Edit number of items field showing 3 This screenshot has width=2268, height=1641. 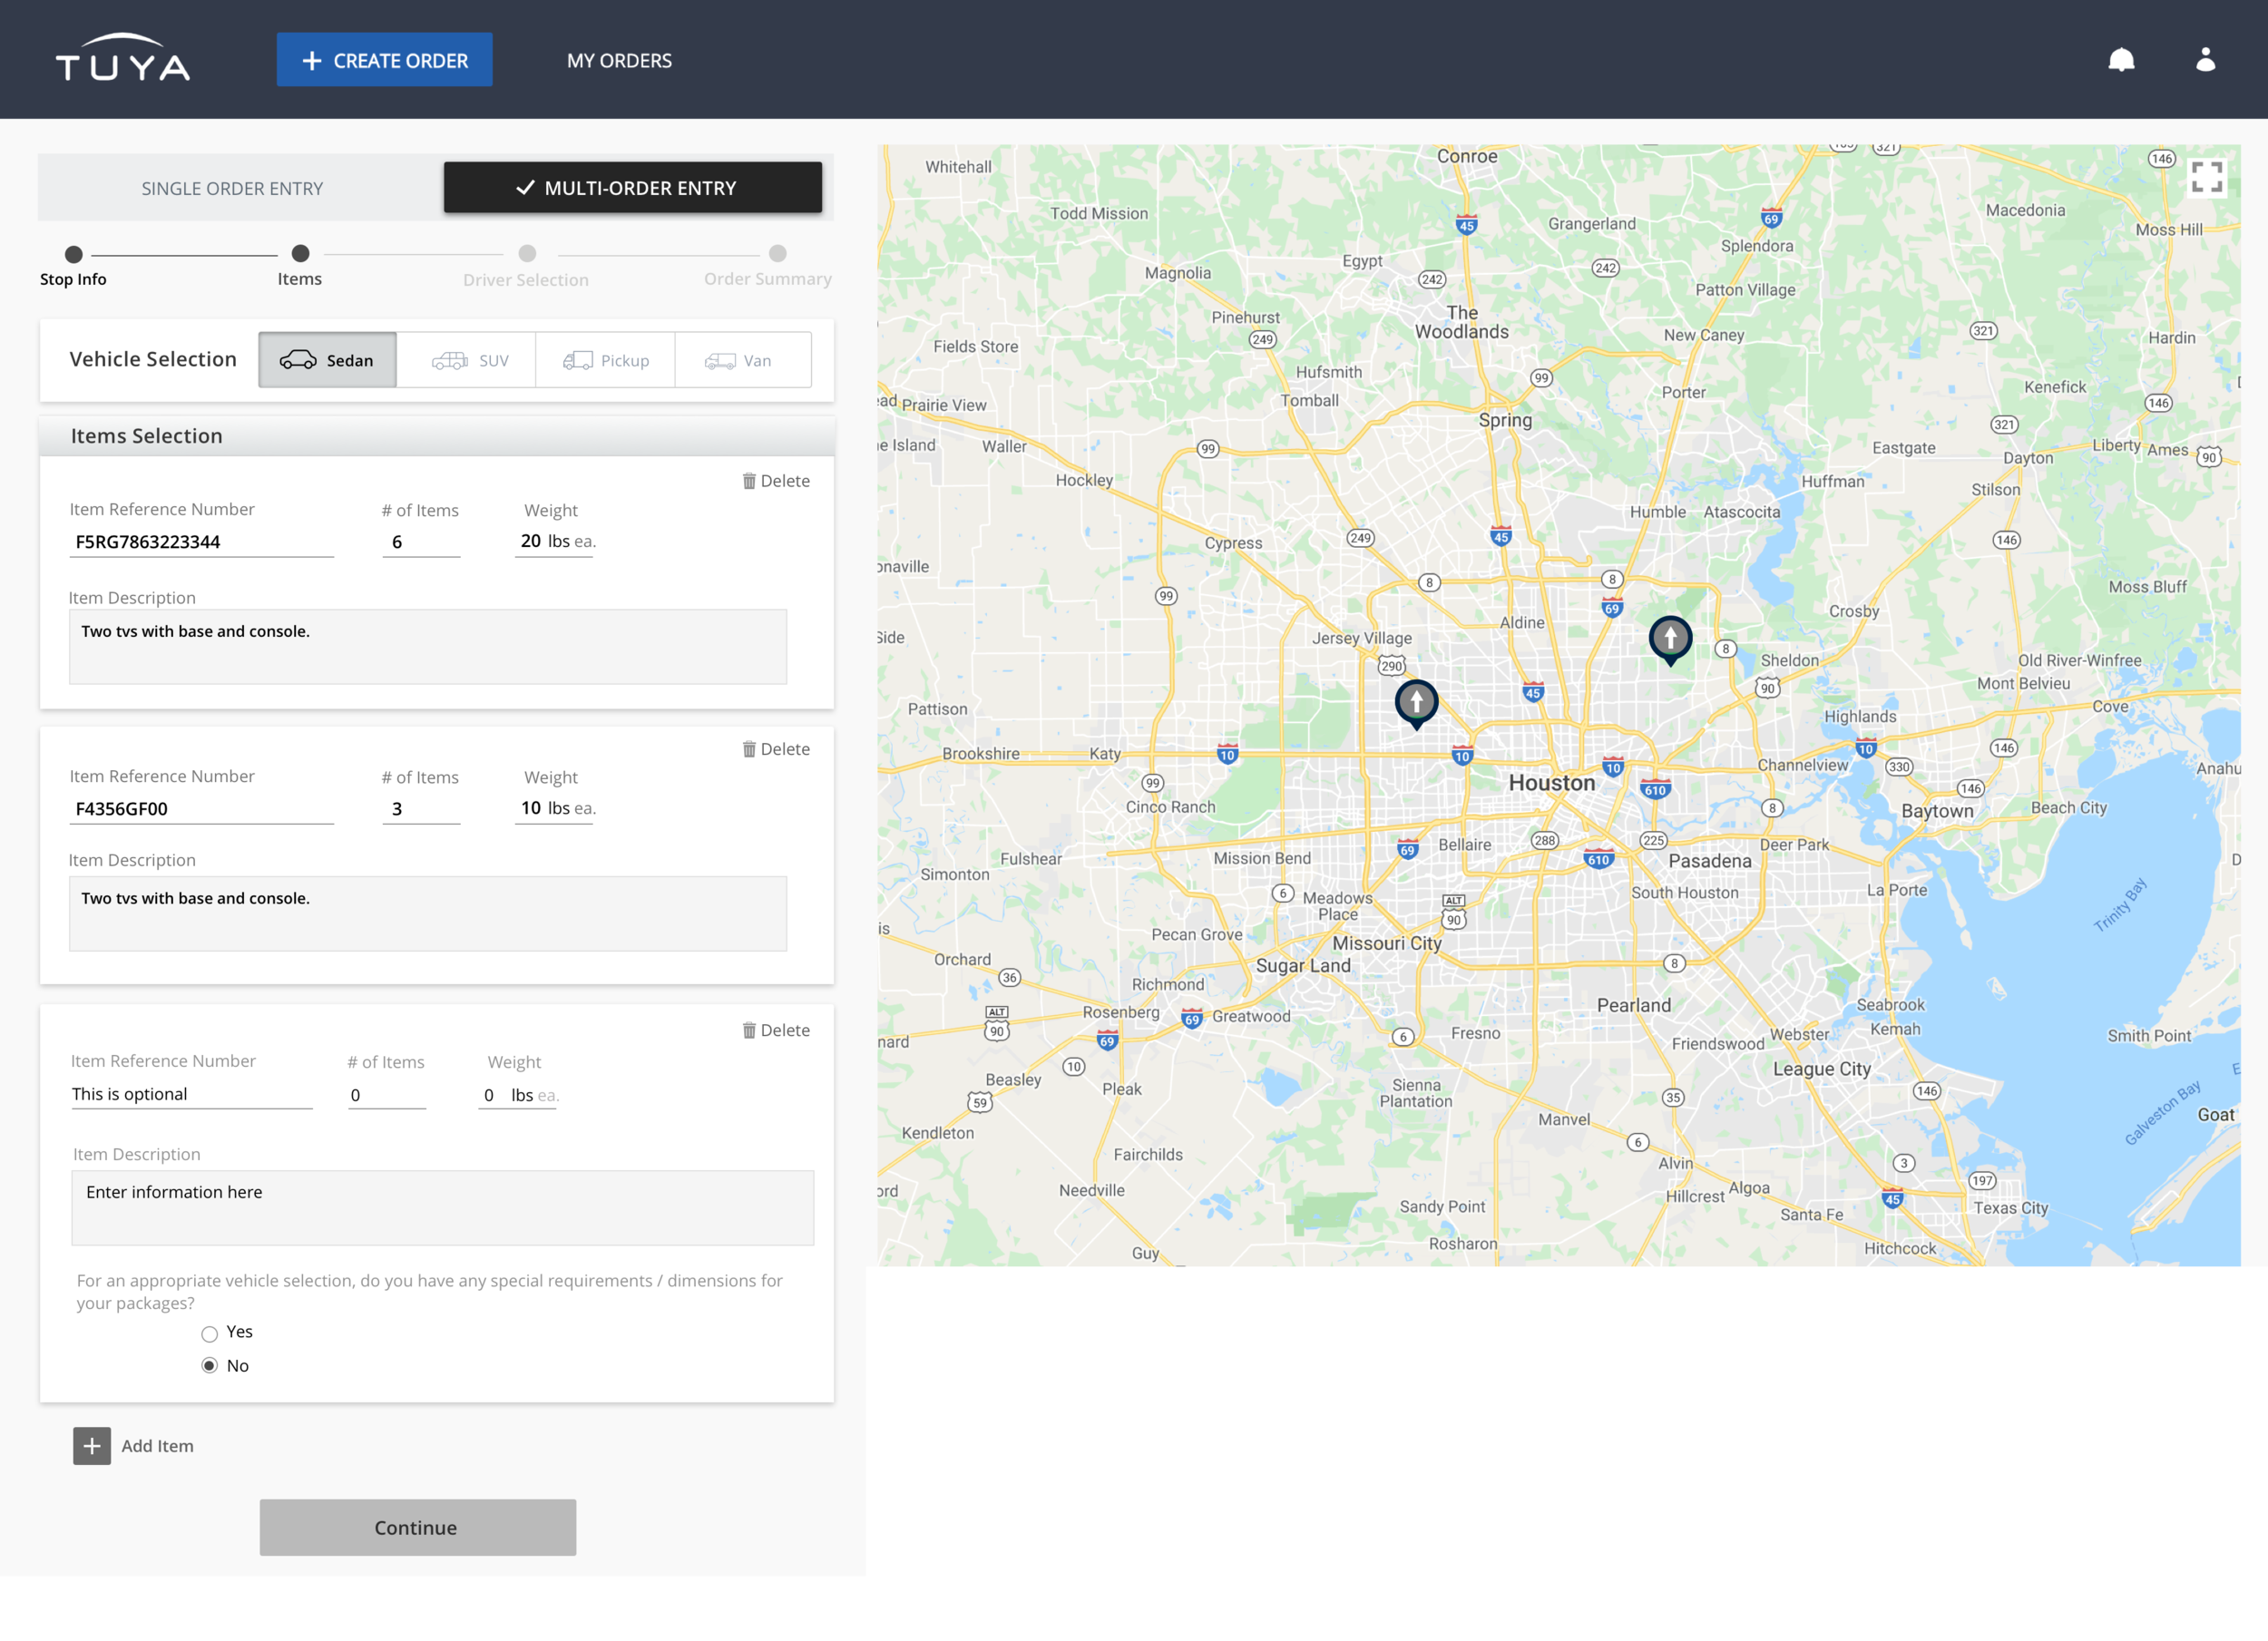[x=421, y=809]
